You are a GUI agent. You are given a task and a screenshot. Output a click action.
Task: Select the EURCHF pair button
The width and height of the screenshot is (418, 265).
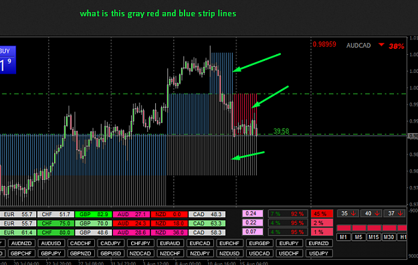pyautogui.click(x=229, y=244)
